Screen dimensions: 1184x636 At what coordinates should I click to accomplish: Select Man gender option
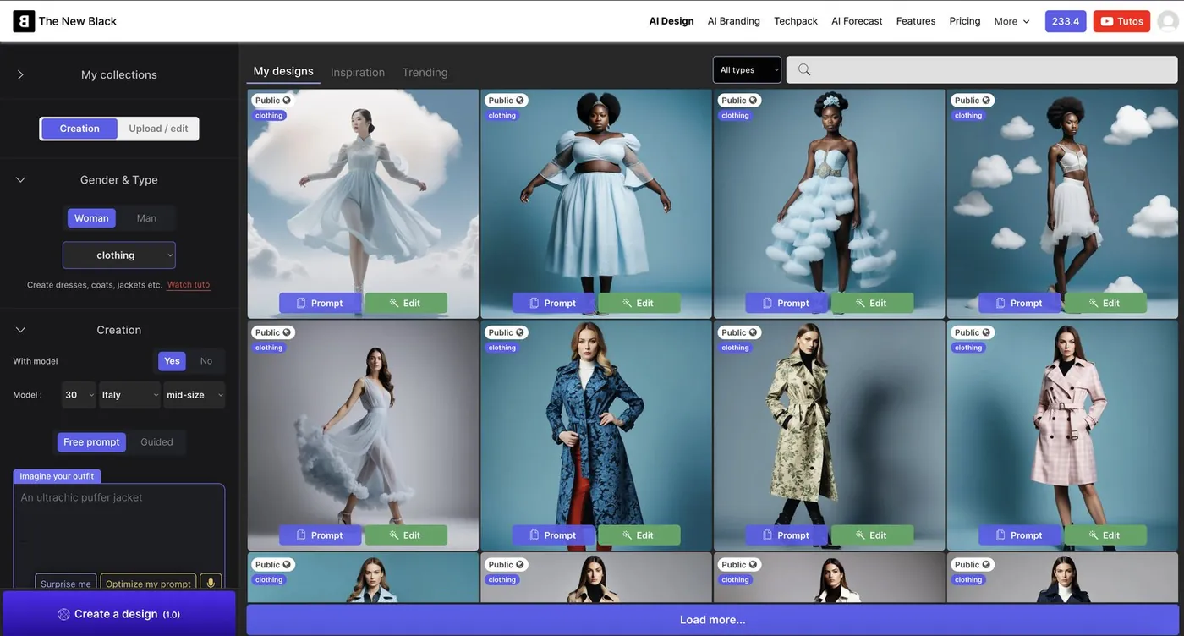(146, 217)
